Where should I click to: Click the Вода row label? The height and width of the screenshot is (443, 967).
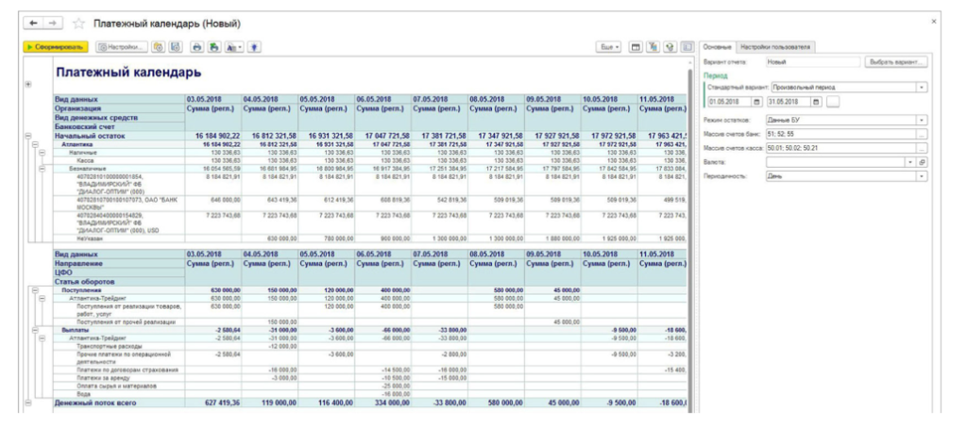click(83, 394)
